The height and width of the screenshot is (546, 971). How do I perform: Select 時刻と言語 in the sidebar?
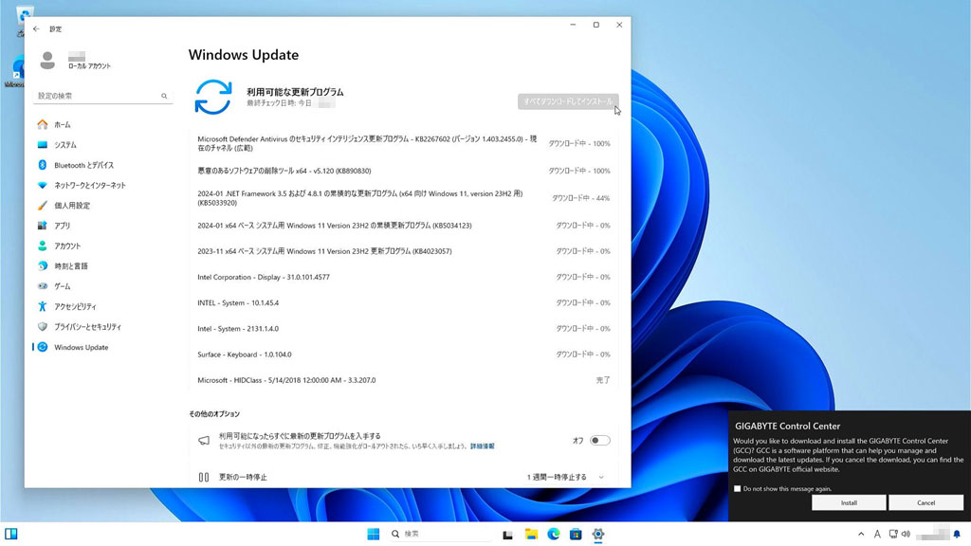coord(72,266)
